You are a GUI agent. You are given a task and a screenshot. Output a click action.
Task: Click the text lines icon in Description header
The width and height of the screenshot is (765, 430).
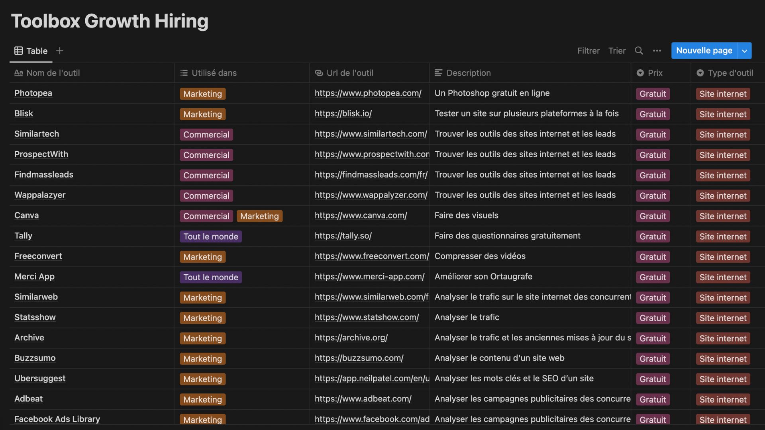pyautogui.click(x=438, y=73)
